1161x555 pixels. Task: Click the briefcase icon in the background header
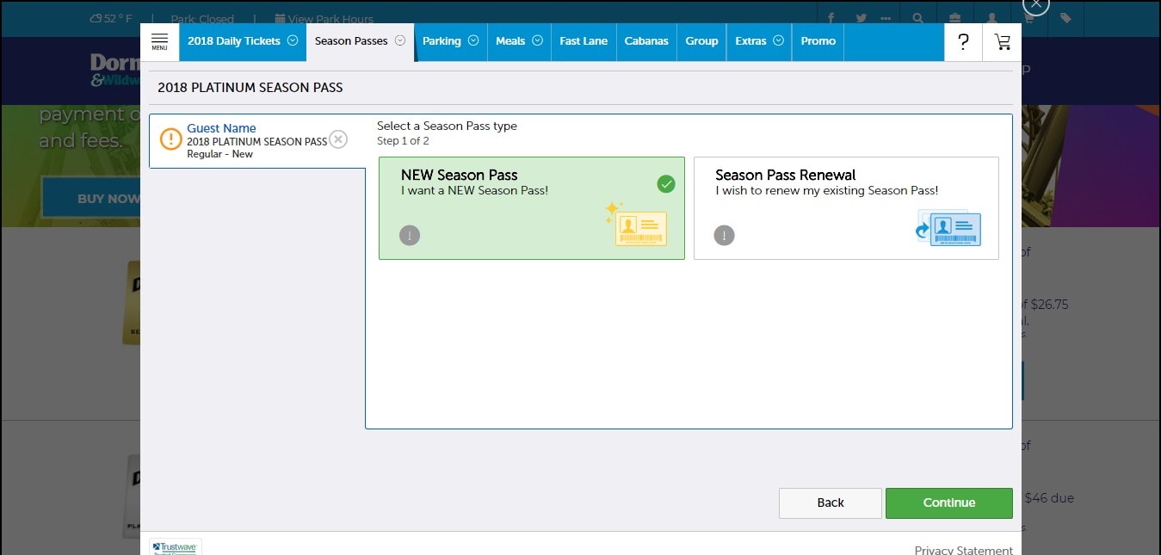coord(955,18)
